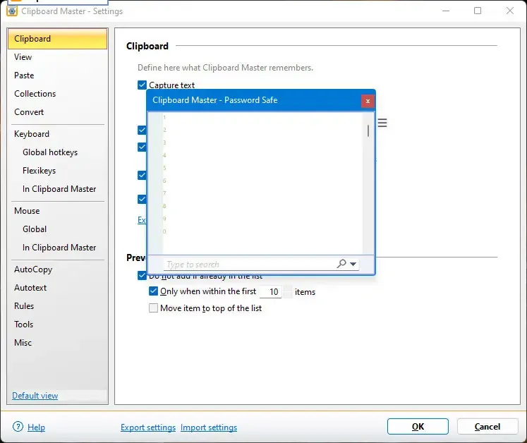Maximize the Settings window

point(477,11)
